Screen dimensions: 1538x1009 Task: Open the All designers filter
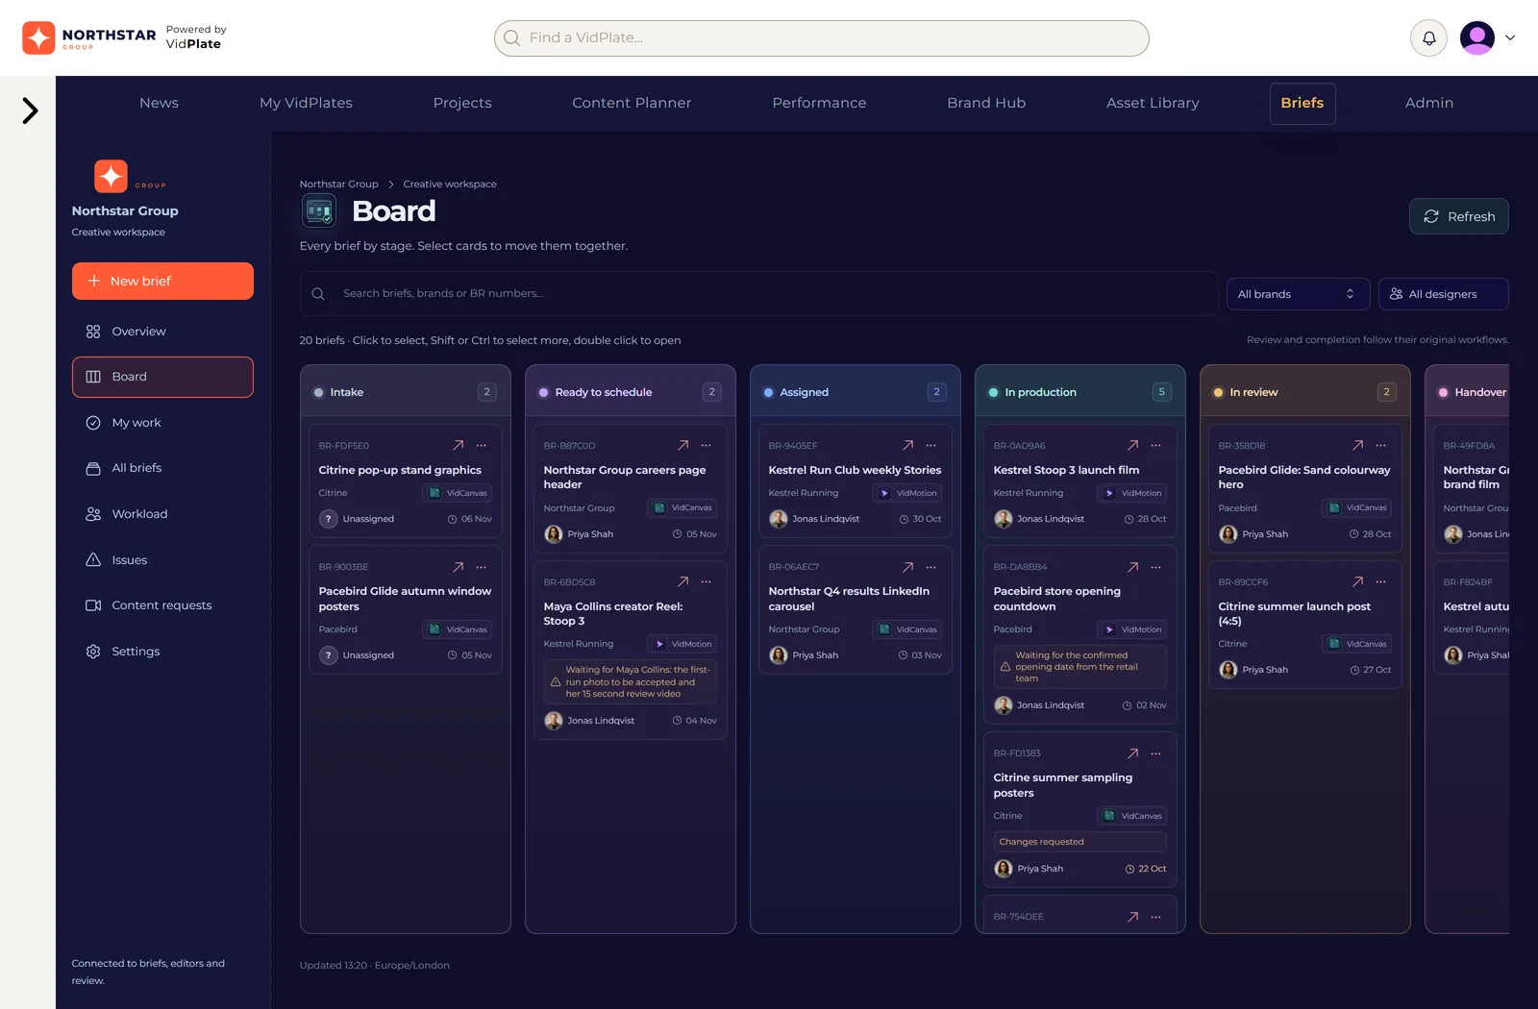[x=1443, y=294]
